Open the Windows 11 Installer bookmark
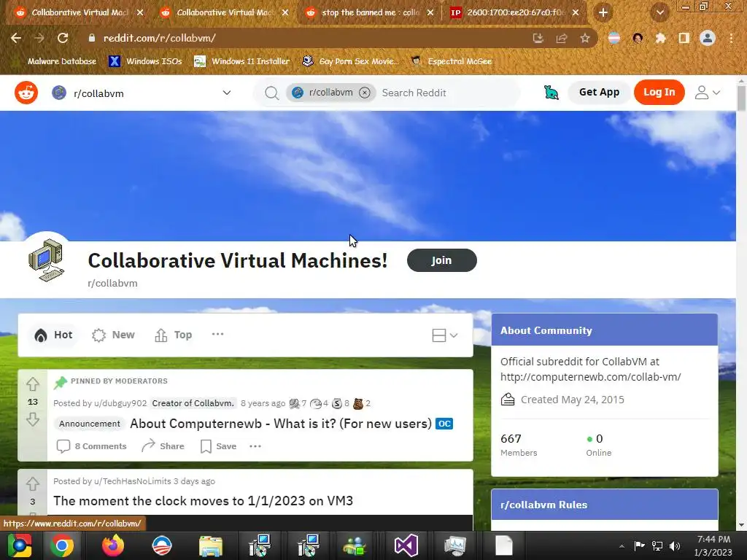The width and height of the screenshot is (747, 560). [x=242, y=61]
